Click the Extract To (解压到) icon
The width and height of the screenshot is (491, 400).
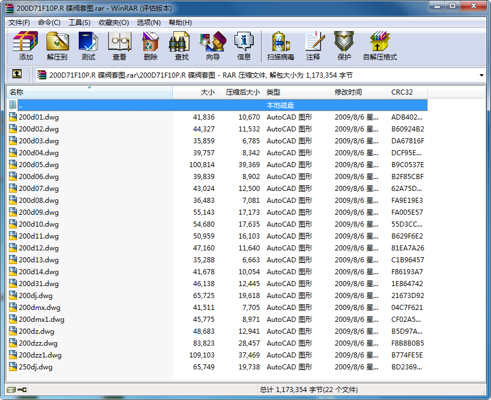57,46
